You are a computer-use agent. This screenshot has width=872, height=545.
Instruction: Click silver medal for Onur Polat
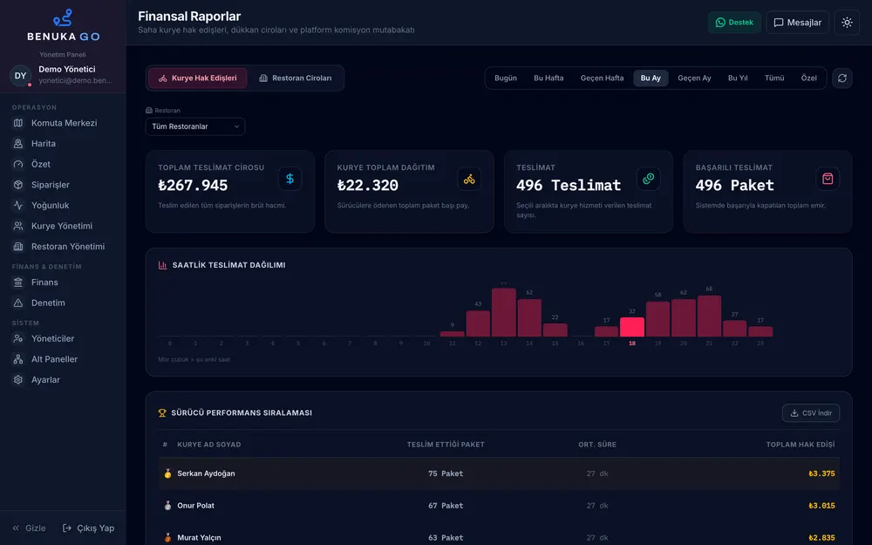coord(167,506)
